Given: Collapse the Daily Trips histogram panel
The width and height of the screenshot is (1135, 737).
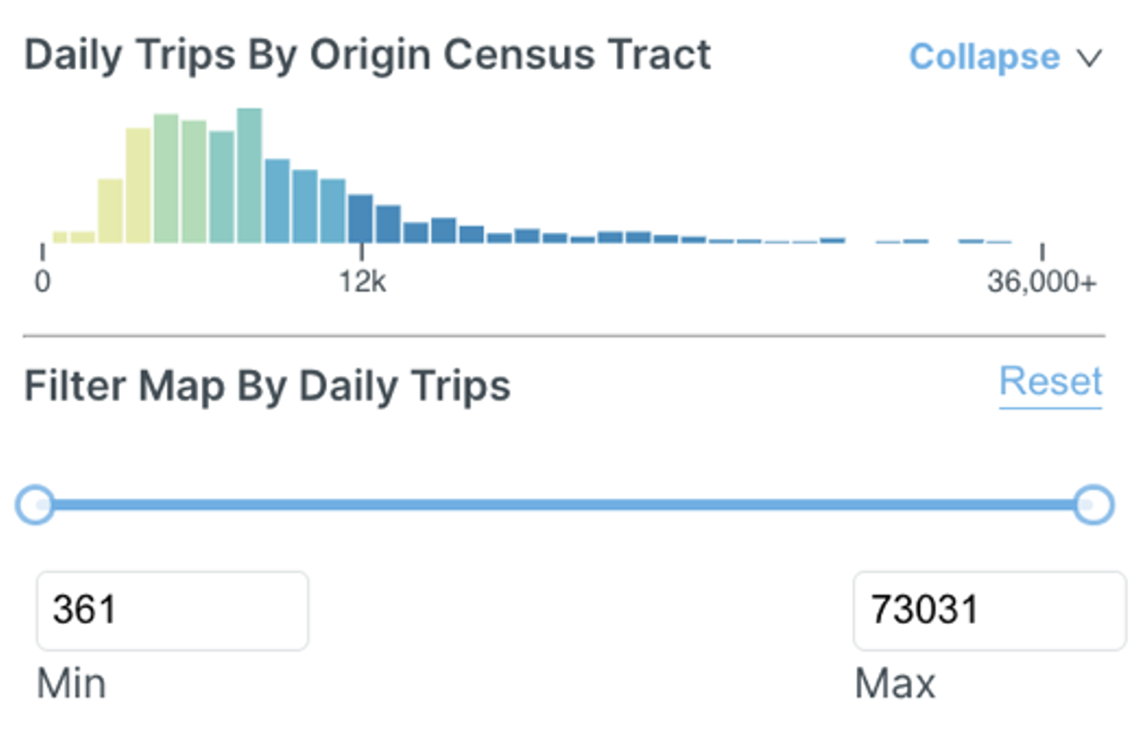Looking at the screenshot, I should (984, 57).
